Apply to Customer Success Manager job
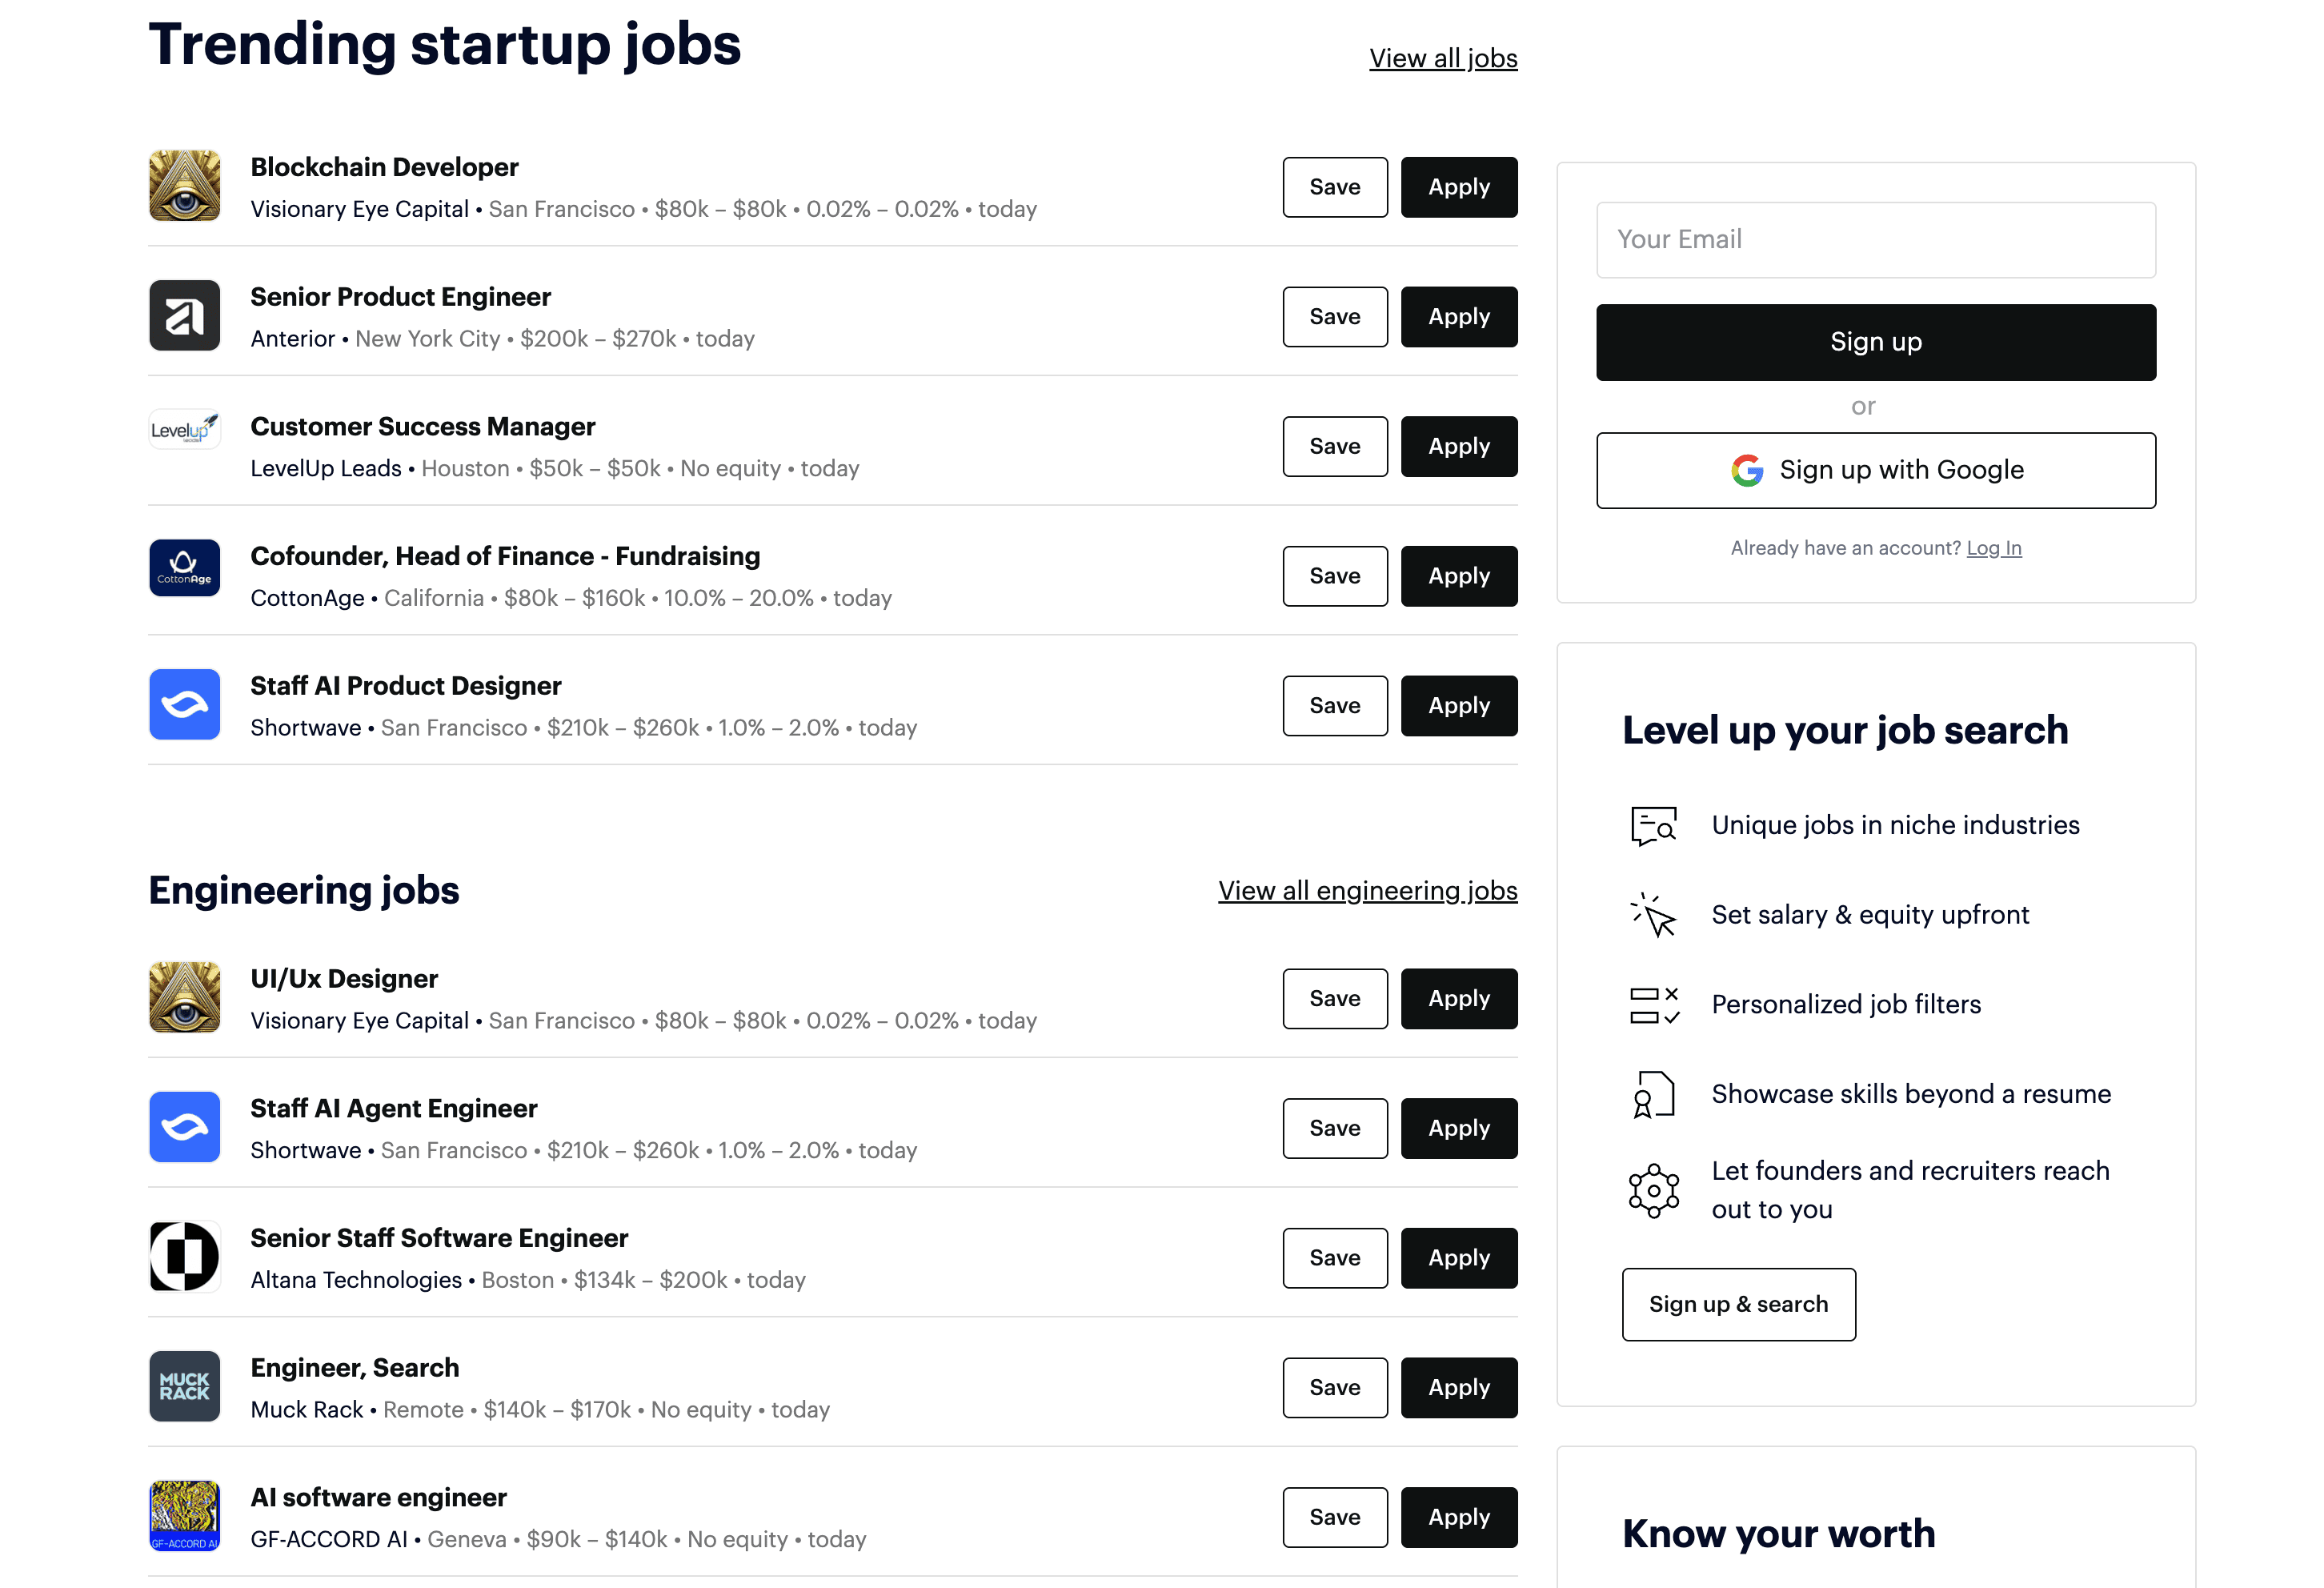The height and width of the screenshot is (1588, 2324). pyautogui.click(x=1458, y=447)
